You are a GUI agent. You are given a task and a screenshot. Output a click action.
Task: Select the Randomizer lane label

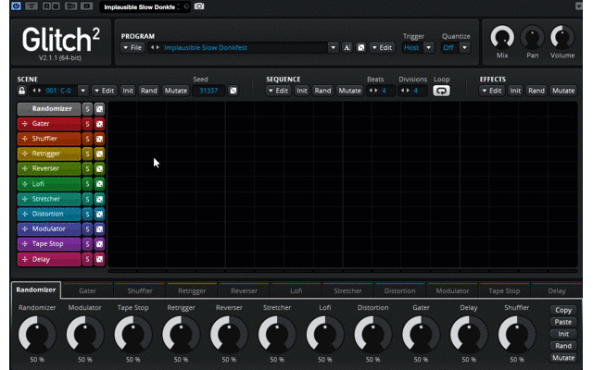click(49, 109)
